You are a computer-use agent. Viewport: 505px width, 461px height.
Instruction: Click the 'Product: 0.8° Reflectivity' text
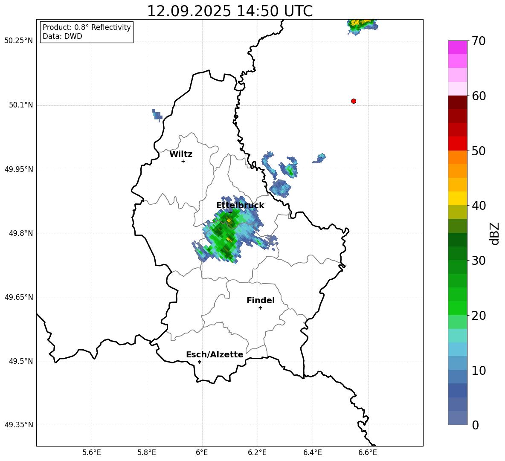point(87,27)
